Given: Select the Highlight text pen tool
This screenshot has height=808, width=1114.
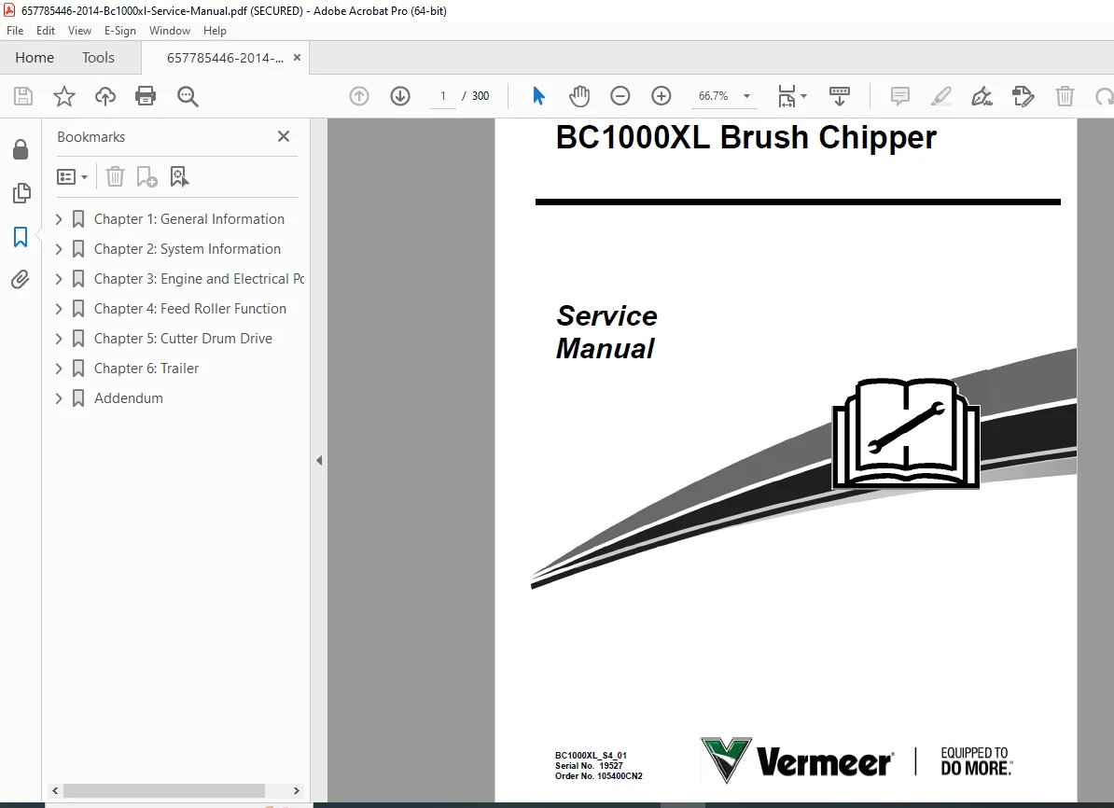Looking at the screenshot, I should 941,96.
